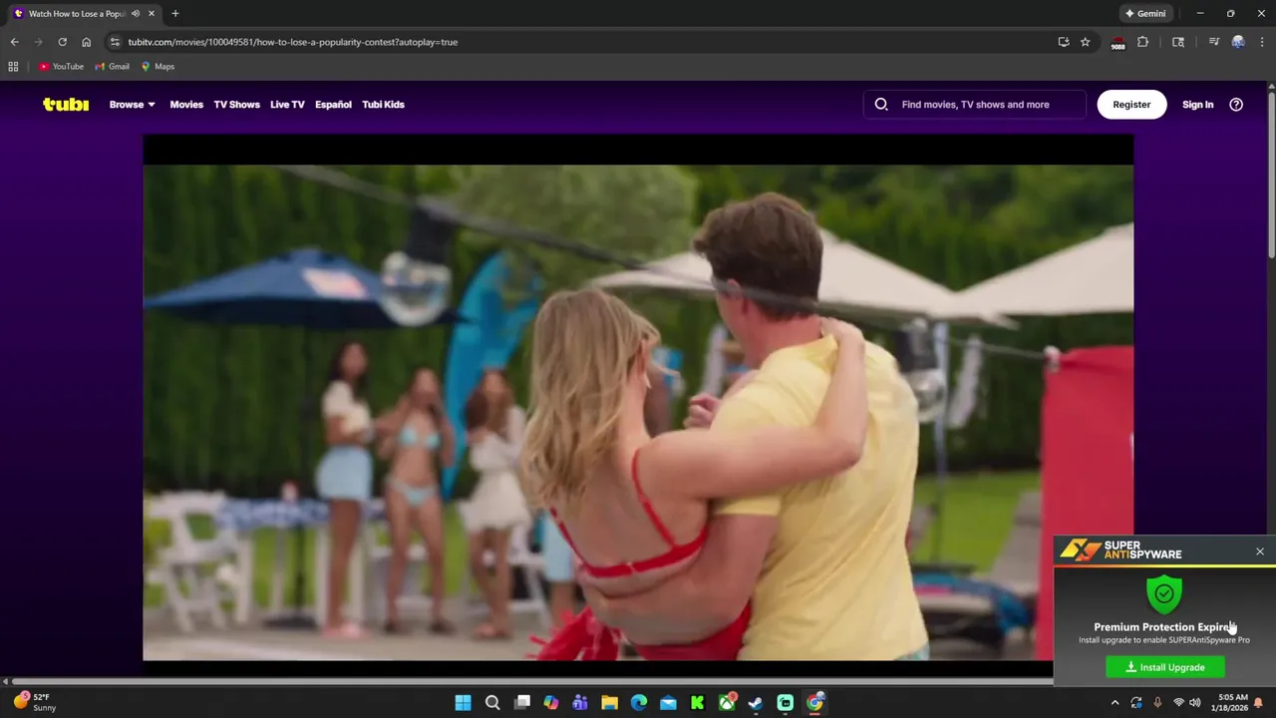This screenshot has height=718, width=1276.
Task: Bookmark this page with the star icon
Action: click(x=1086, y=42)
